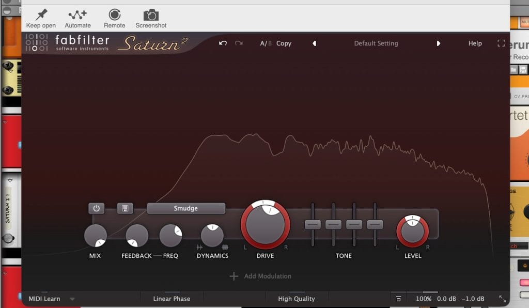Click the resize arrows in bottom-right corner

click(x=502, y=299)
